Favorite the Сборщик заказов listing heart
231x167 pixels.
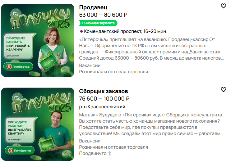[223, 90]
